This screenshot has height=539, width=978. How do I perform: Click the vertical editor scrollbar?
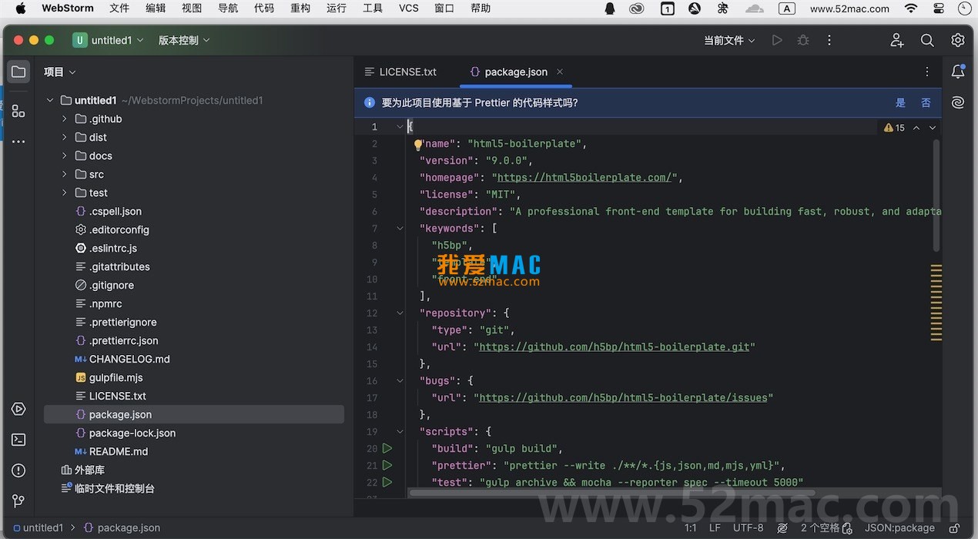(x=936, y=196)
